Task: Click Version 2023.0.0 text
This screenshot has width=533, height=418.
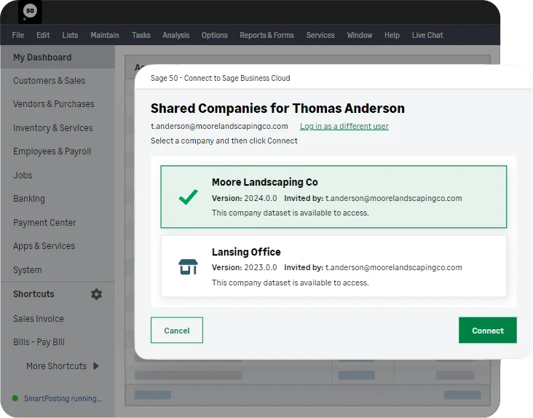Action: [245, 267]
